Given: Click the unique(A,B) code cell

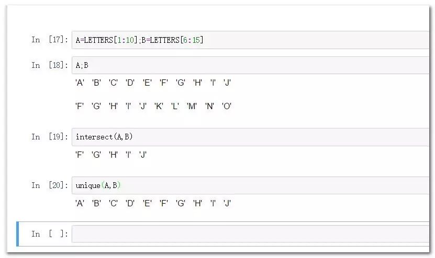Looking at the screenshot, I should (251, 185).
